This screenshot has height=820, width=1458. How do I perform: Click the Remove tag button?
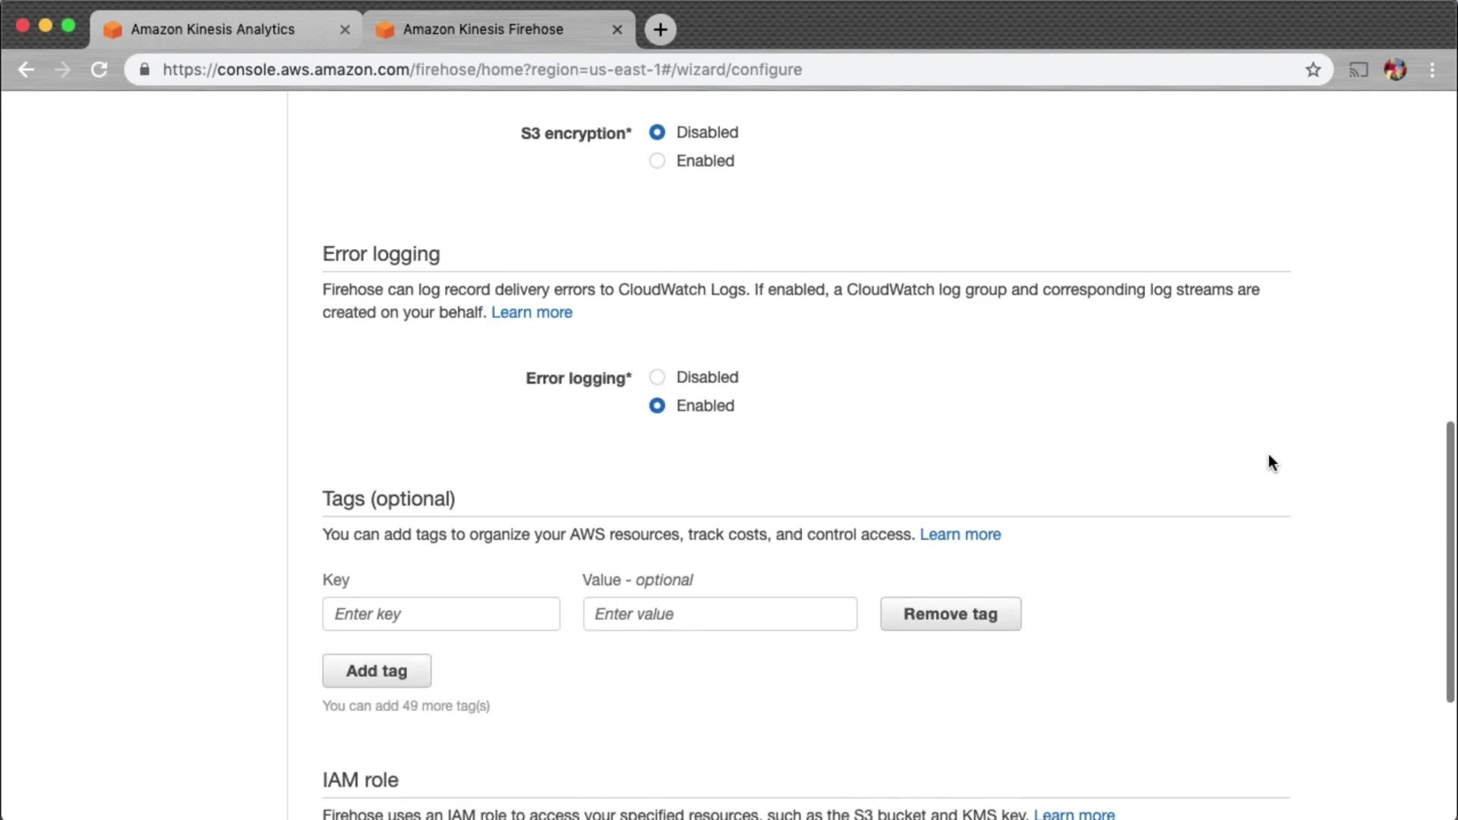[x=950, y=614]
